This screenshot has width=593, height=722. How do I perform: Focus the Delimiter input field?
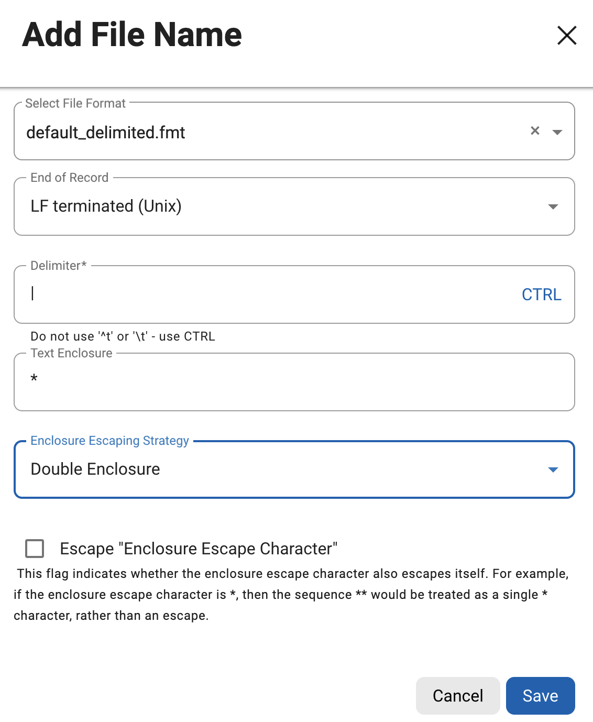[x=262, y=294]
